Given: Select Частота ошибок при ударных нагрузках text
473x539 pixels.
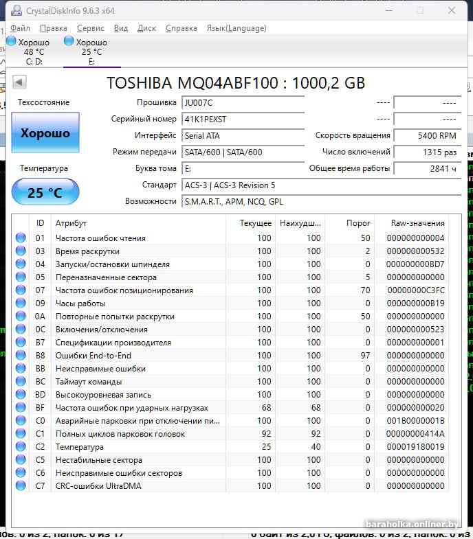Looking at the screenshot, I should coord(132,408).
